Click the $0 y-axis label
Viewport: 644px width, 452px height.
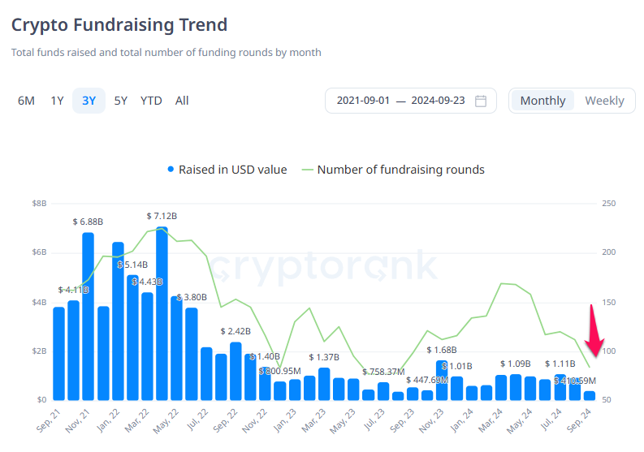42,399
